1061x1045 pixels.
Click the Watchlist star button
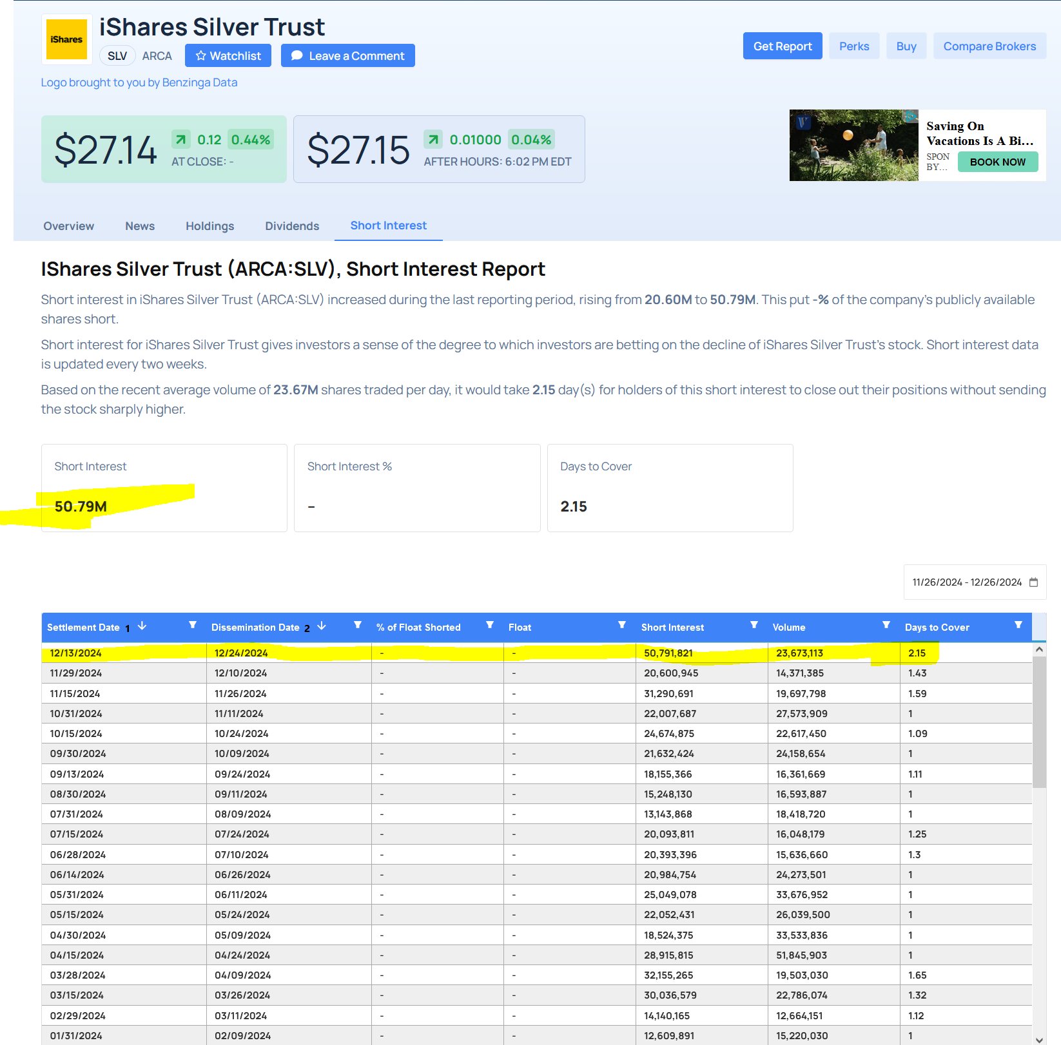228,55
